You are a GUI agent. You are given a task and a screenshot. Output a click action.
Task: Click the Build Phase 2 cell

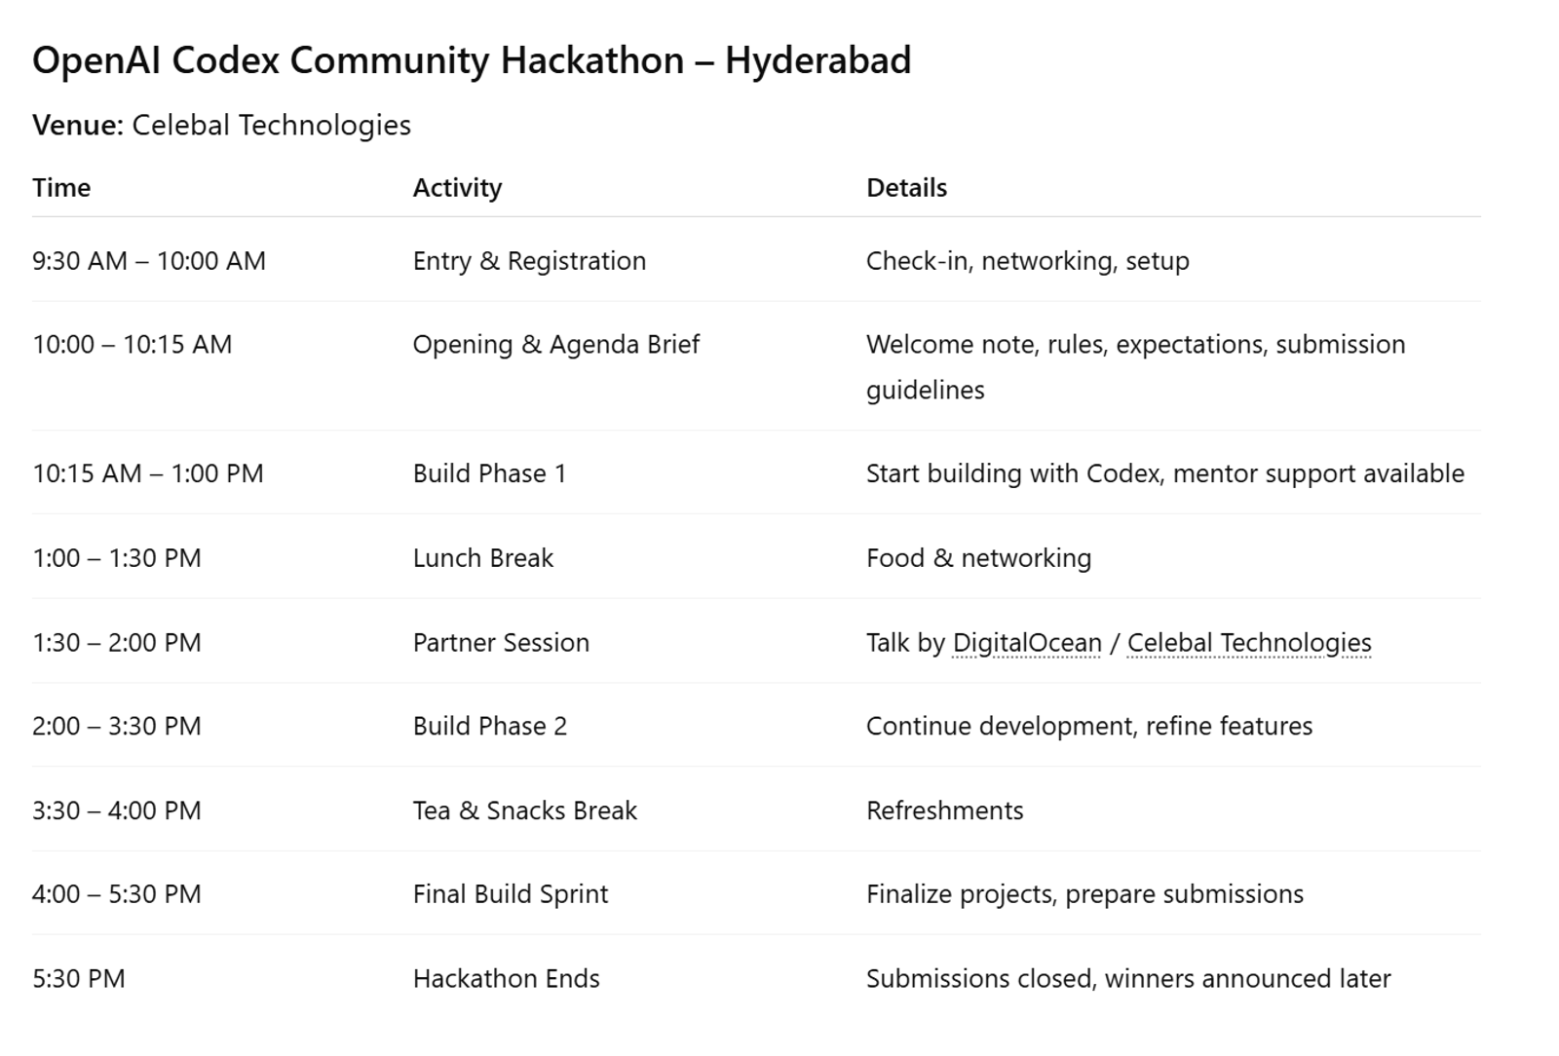pos(489,727)
